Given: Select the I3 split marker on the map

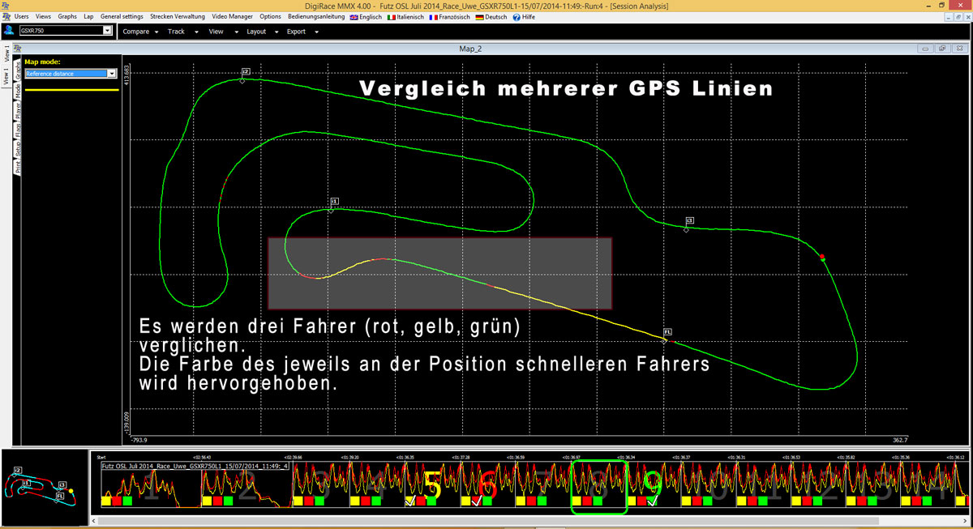Looking at the screenshot, I should pyautogui.click(x=689, y=220).
